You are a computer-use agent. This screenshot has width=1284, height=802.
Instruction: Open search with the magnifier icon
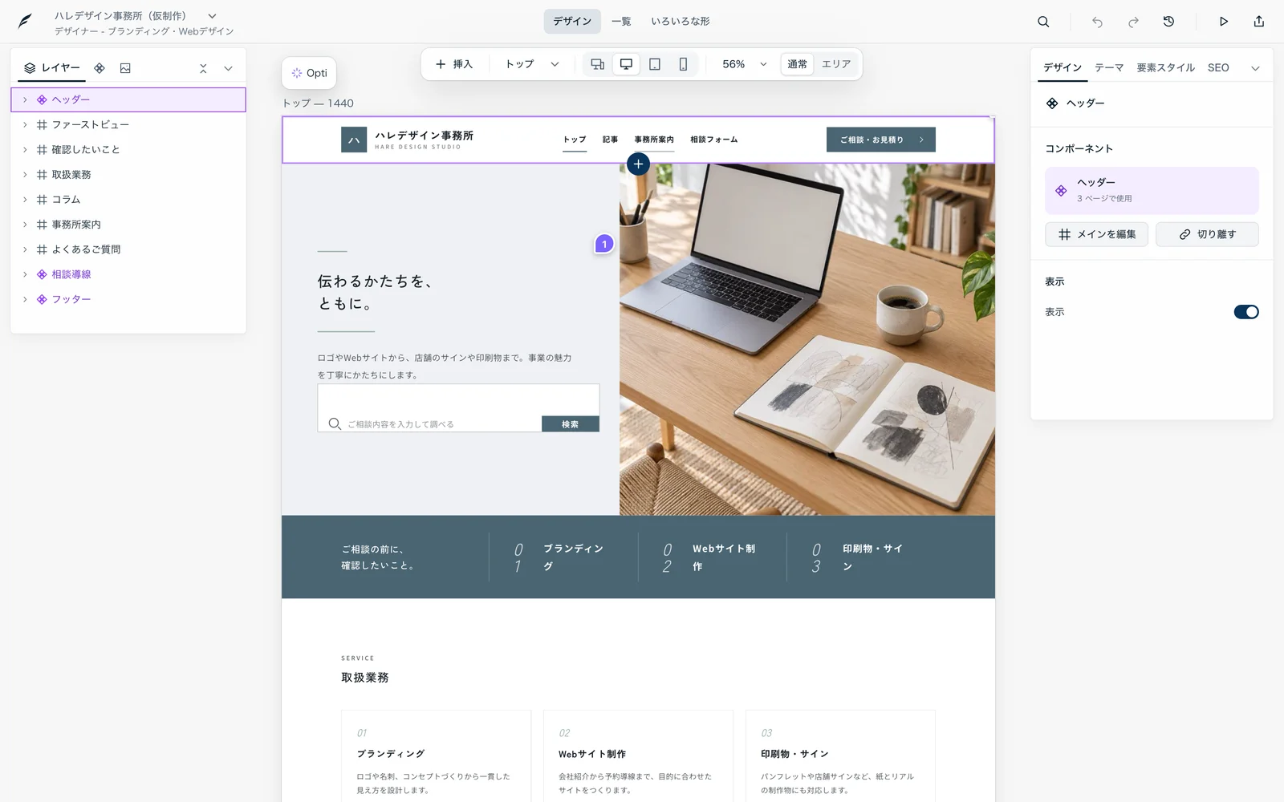(x=1043, y=22)
